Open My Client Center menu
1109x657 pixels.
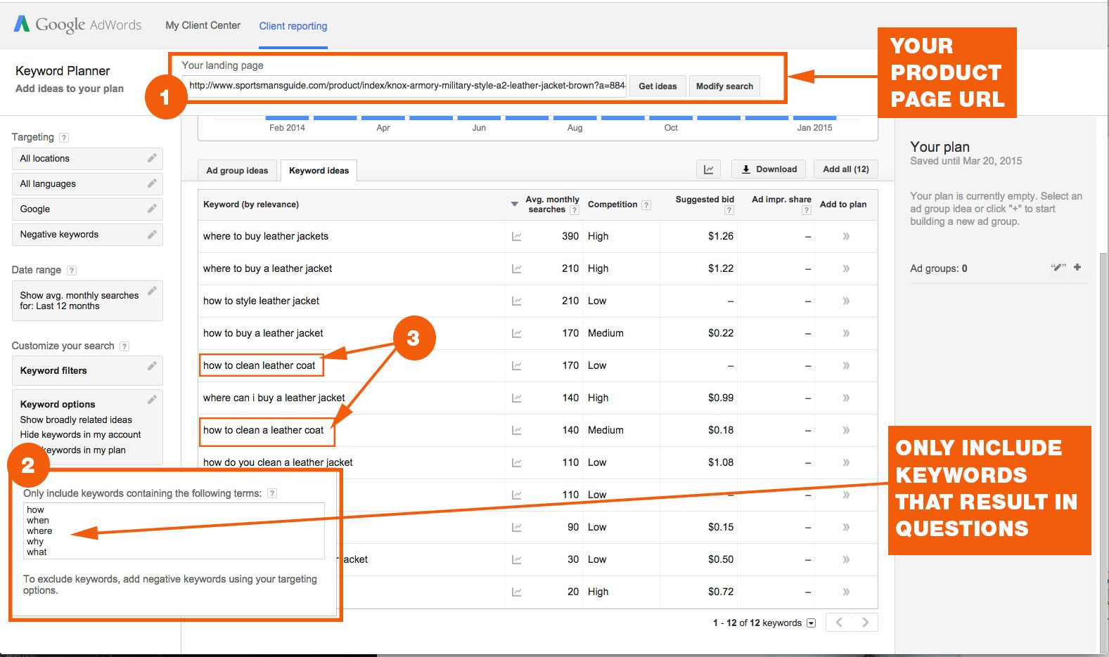click(x=203, y=25)
